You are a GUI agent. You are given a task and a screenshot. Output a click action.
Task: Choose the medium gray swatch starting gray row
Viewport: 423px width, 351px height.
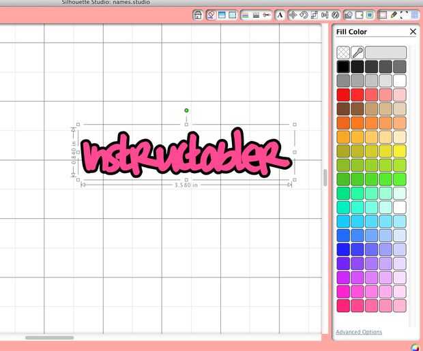343,80
